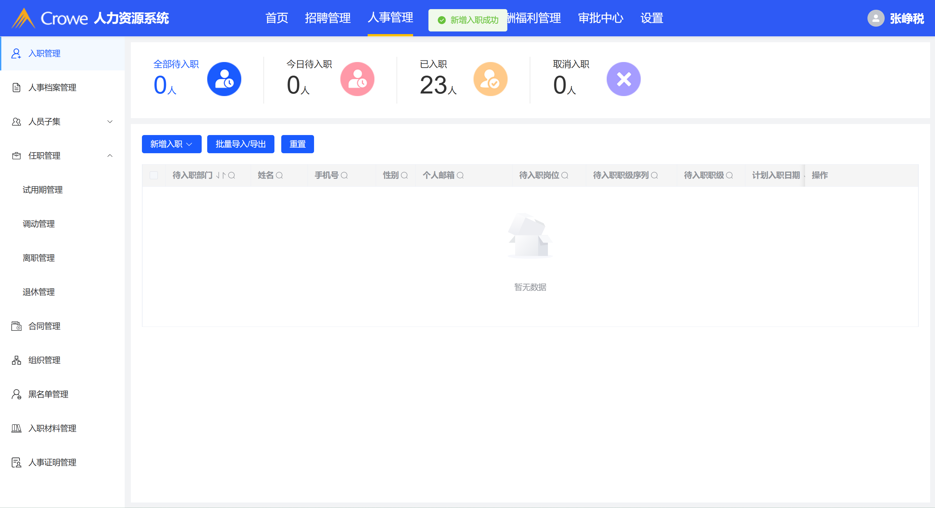Click the orange 已入职 person-check icon
Viewport: 935px width, 508px height.
point(490,79)
